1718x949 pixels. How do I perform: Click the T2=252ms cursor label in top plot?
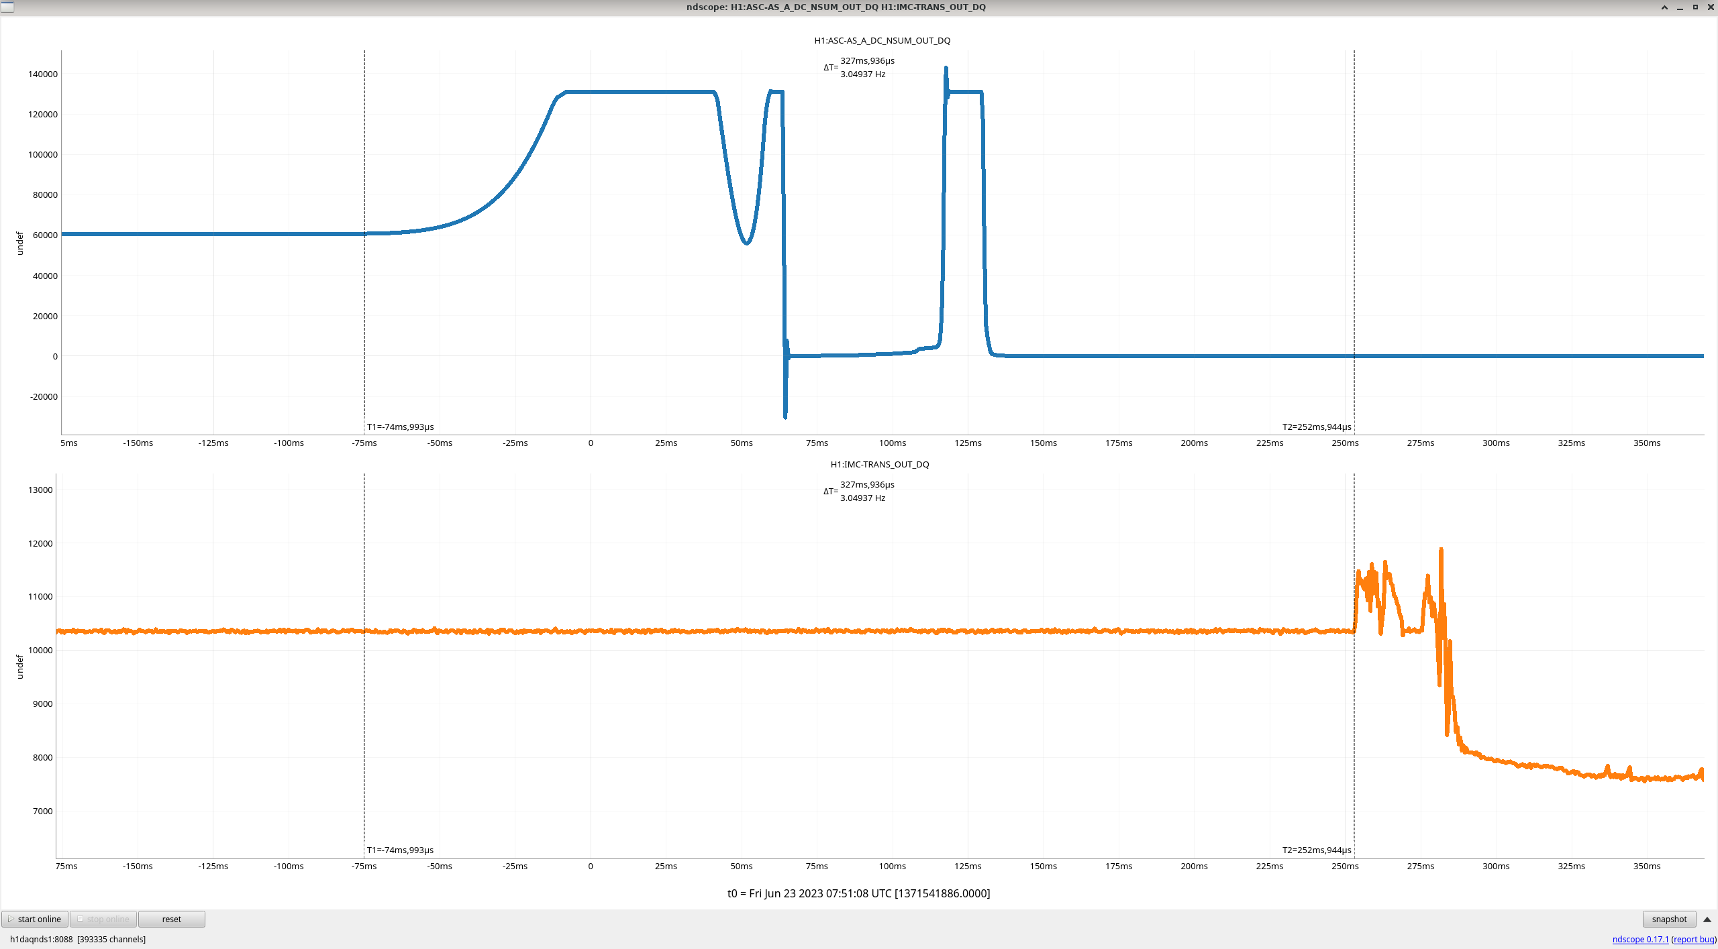tap(1316, 427)
